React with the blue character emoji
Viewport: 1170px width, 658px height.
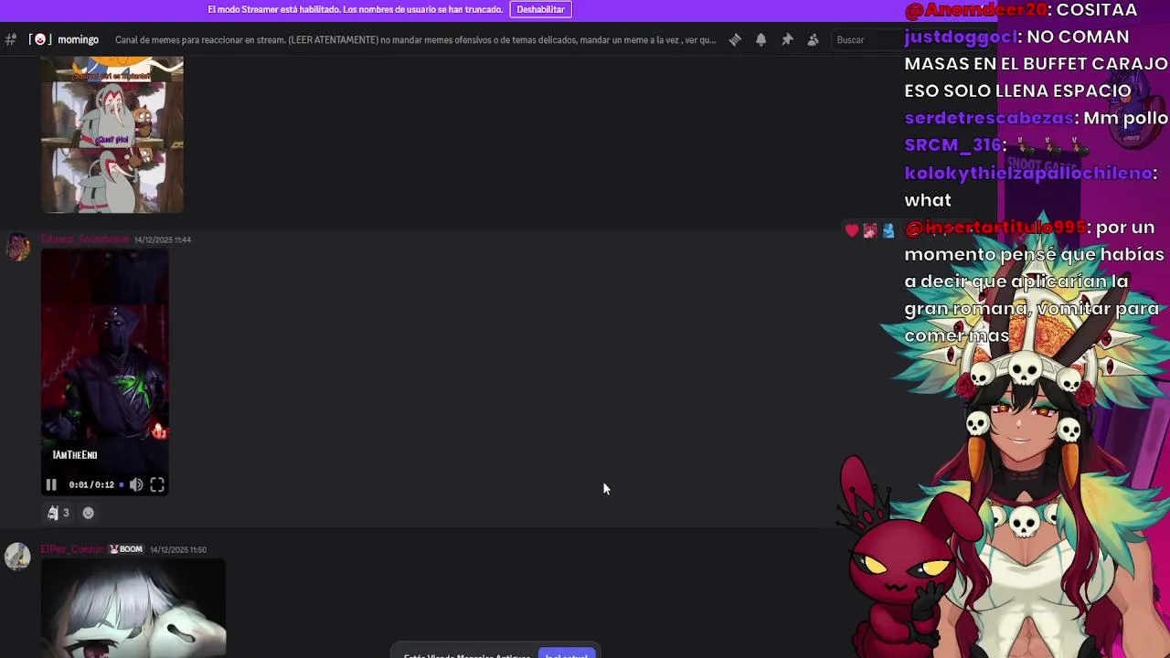pos(888,231)
